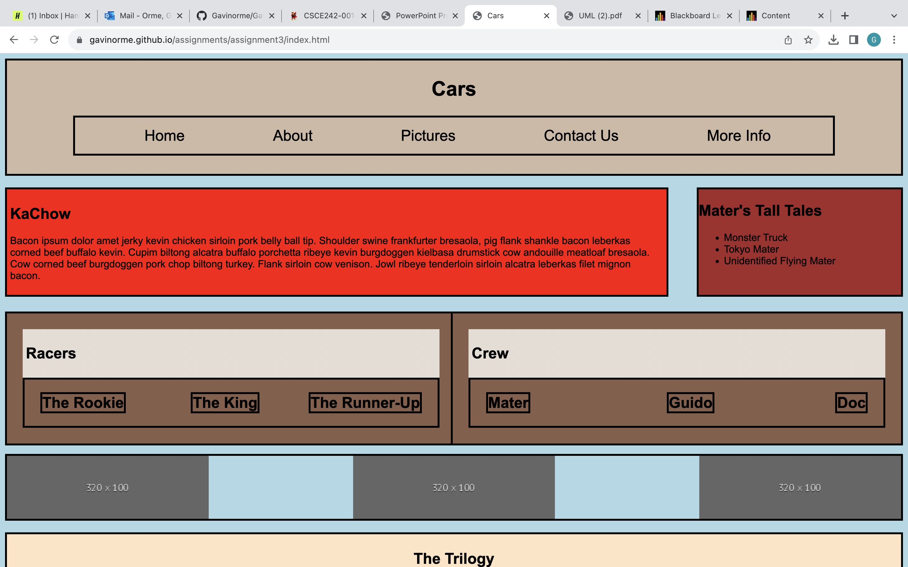908x567 pixels.
Task: Open a new tab with plus
Action: coord(845,16)
